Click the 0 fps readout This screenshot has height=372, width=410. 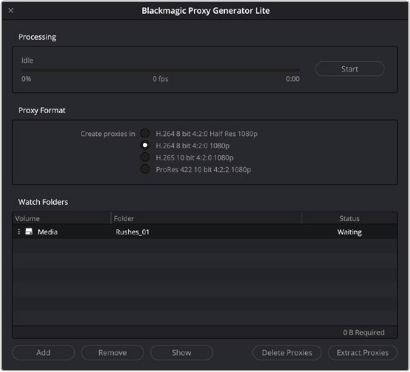161,79
